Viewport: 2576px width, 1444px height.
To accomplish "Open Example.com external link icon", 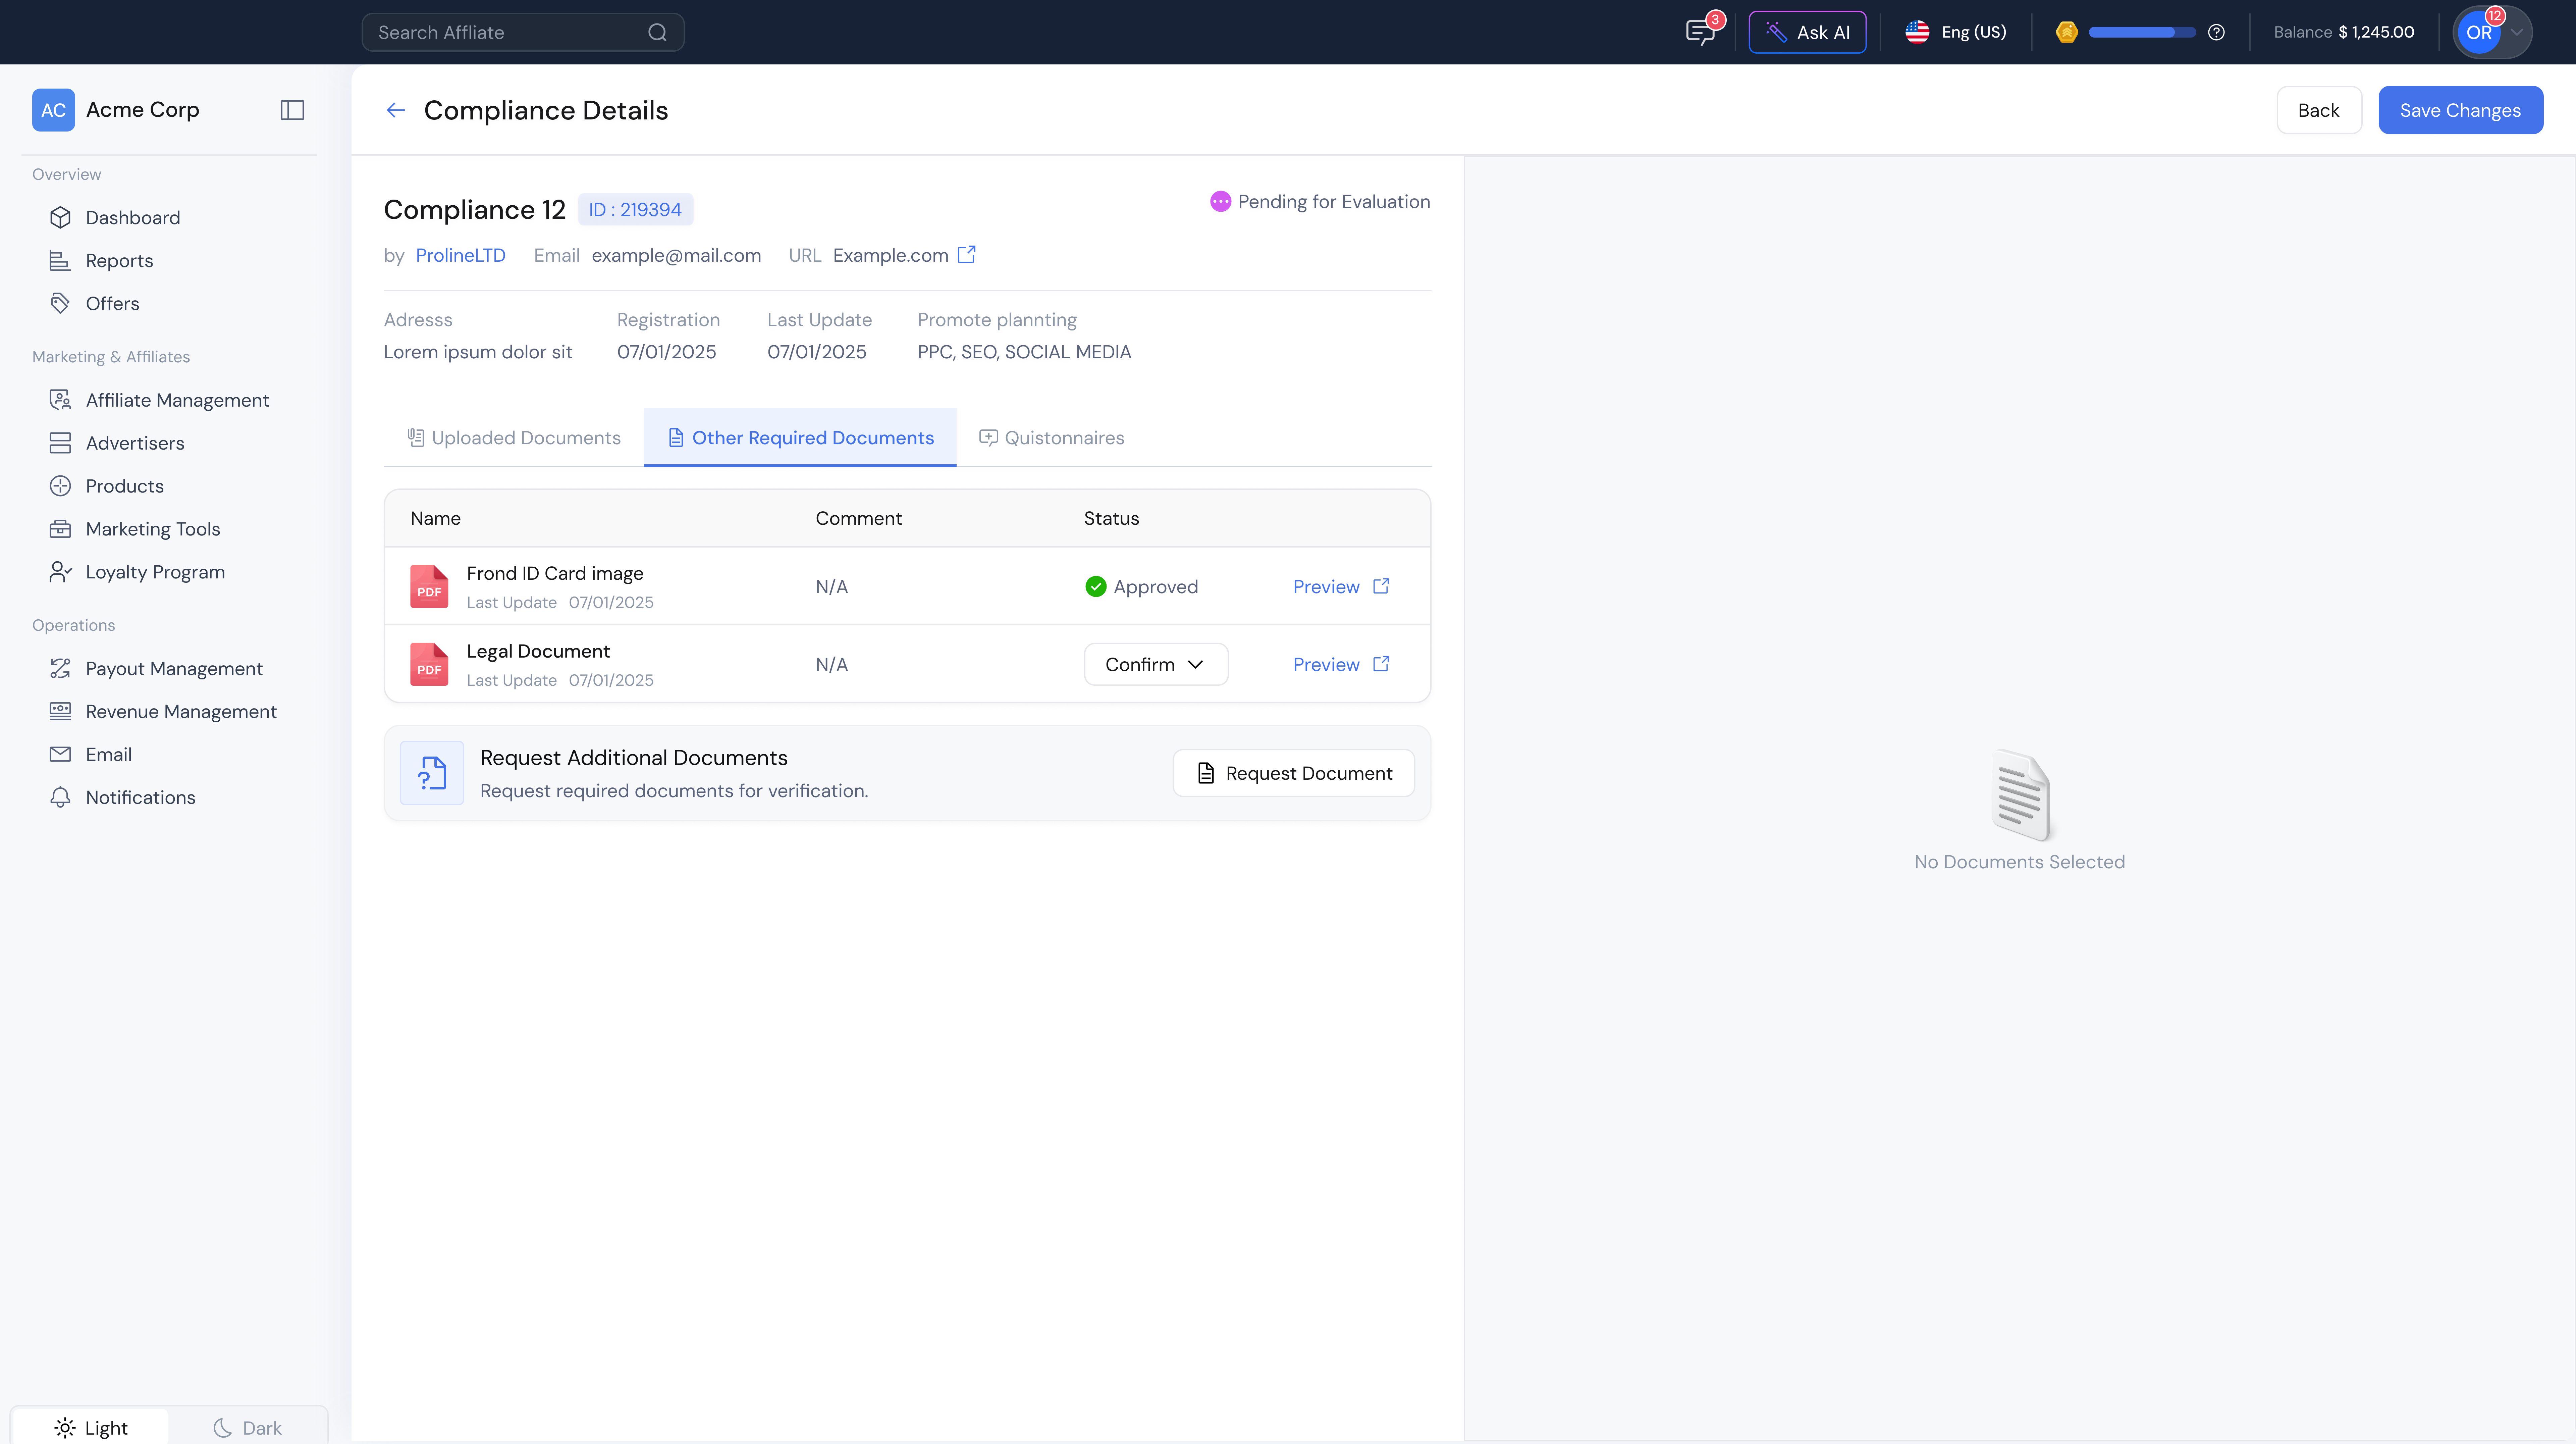I will (x=966, y=255).
